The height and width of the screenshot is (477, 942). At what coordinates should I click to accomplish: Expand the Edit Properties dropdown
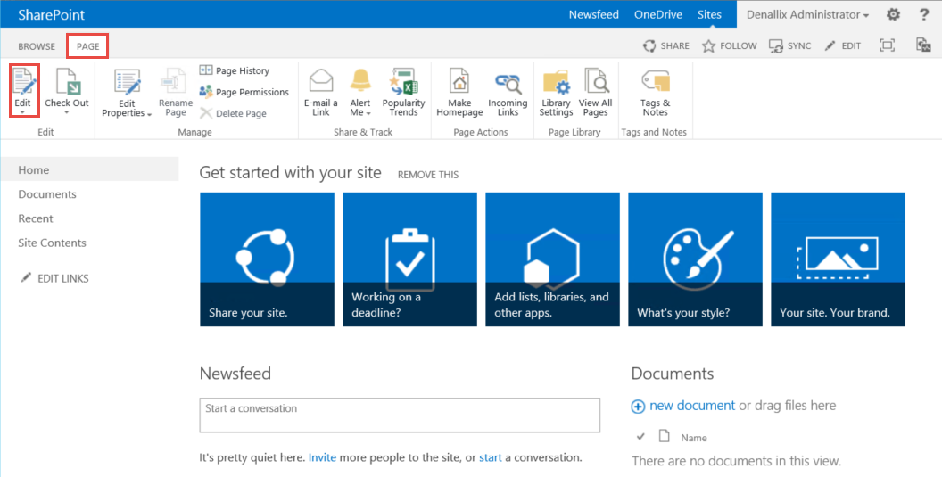click(x=127, y=113)
